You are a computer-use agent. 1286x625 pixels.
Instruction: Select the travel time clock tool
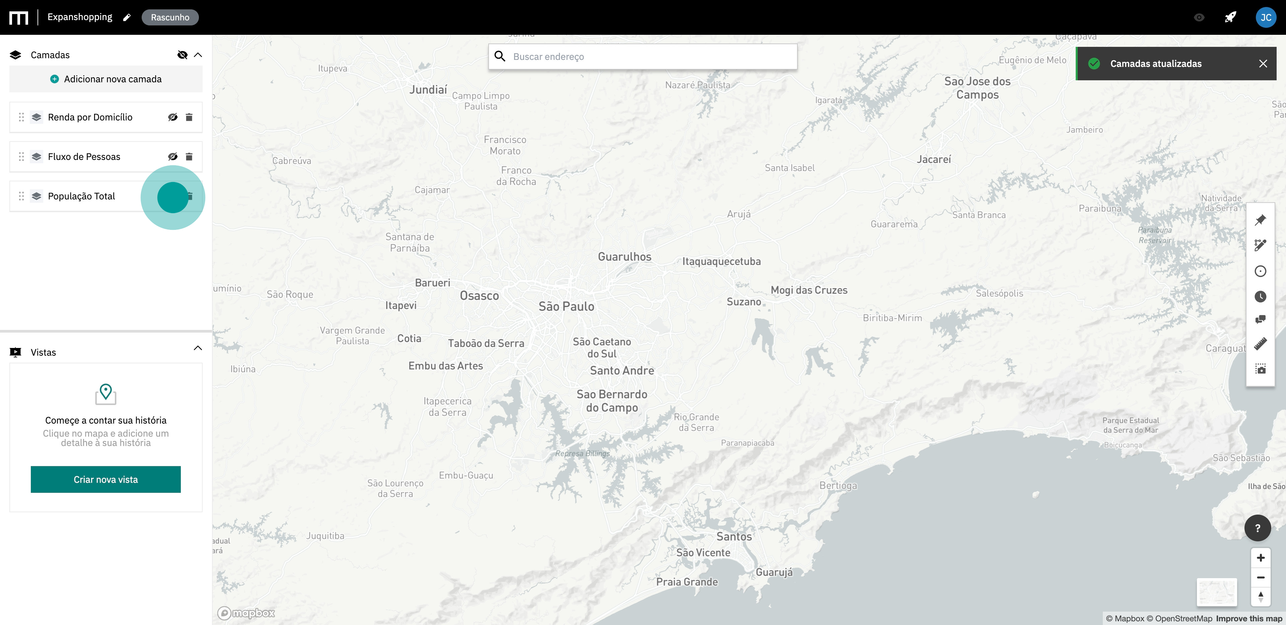pyautogui.click(x=1260, y=297)
